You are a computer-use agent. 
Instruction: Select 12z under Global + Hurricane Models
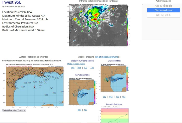point(86,67)
